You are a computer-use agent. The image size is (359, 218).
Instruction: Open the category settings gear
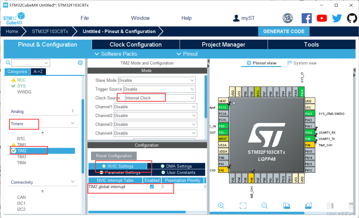(x=80, y=63)
